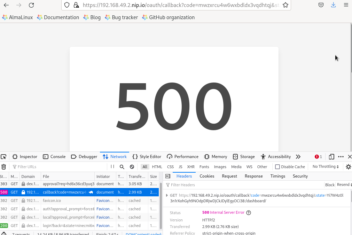Bookmark this page with the star icon
The height and width of the screenshot is (235, 352).
[x=285, y=5]
